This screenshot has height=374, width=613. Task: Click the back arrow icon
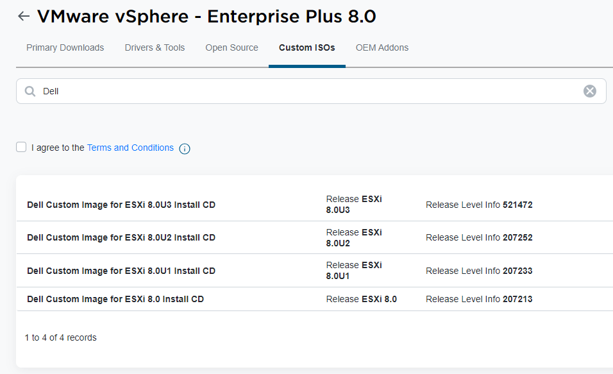(x=23, y=15)
